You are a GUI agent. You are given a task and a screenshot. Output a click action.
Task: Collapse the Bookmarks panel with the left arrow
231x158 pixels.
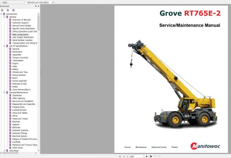38,6
